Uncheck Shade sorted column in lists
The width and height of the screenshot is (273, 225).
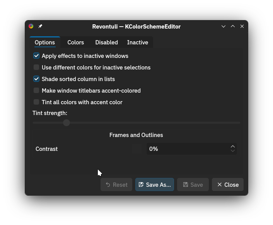pos(36,79)
